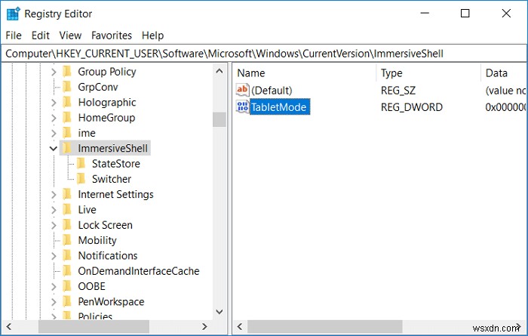Expand the PenWorkspace key

click(x=54, y=301)
